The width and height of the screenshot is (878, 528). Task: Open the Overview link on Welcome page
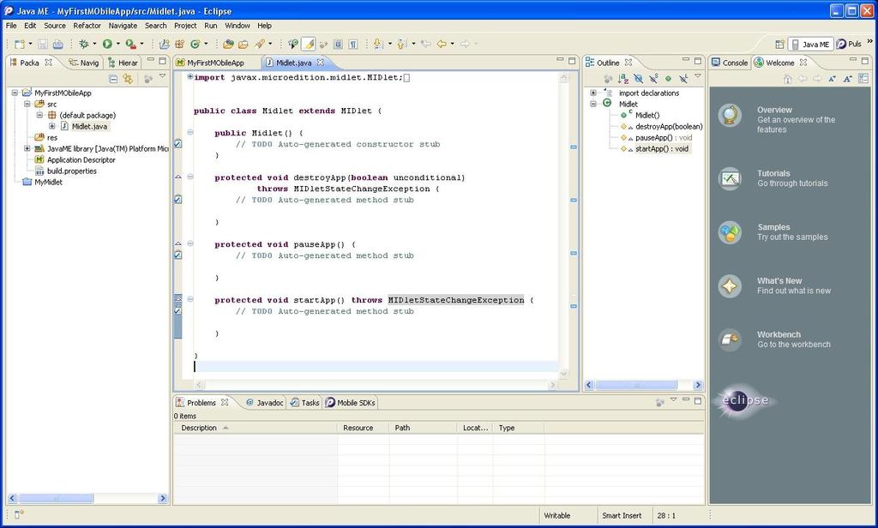[x=774, y=111]
